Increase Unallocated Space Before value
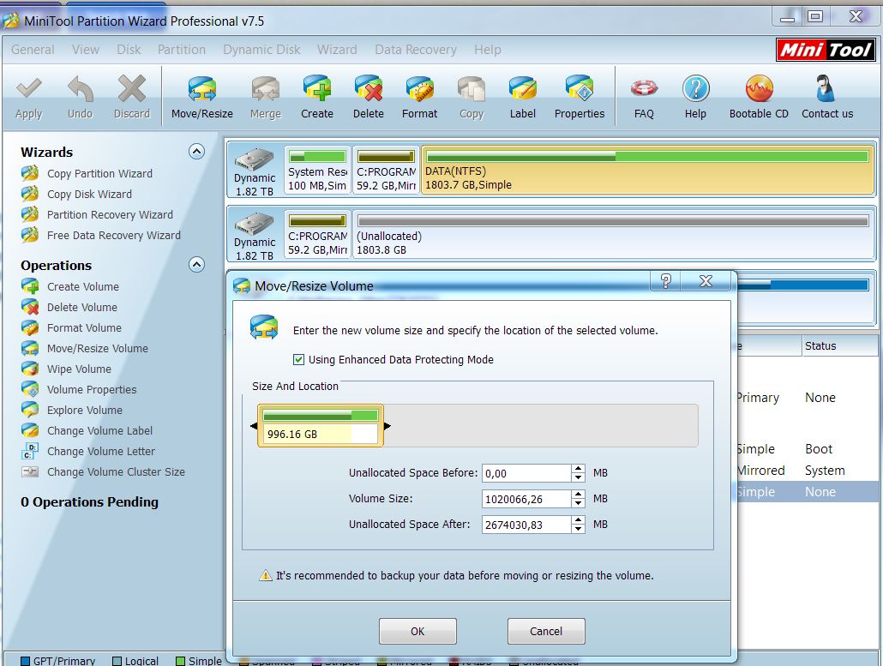 click(579, 468)
